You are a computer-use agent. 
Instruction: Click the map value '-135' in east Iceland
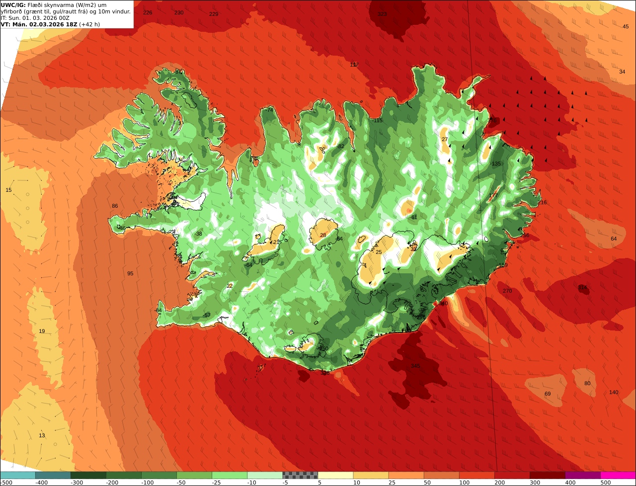(495, 163)
